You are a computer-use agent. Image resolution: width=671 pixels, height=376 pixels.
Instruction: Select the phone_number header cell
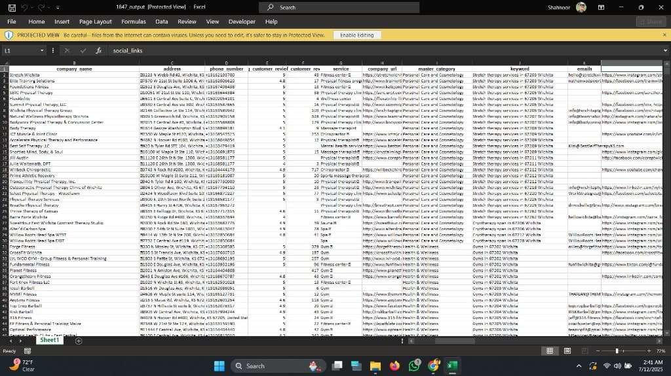[226, 69]
